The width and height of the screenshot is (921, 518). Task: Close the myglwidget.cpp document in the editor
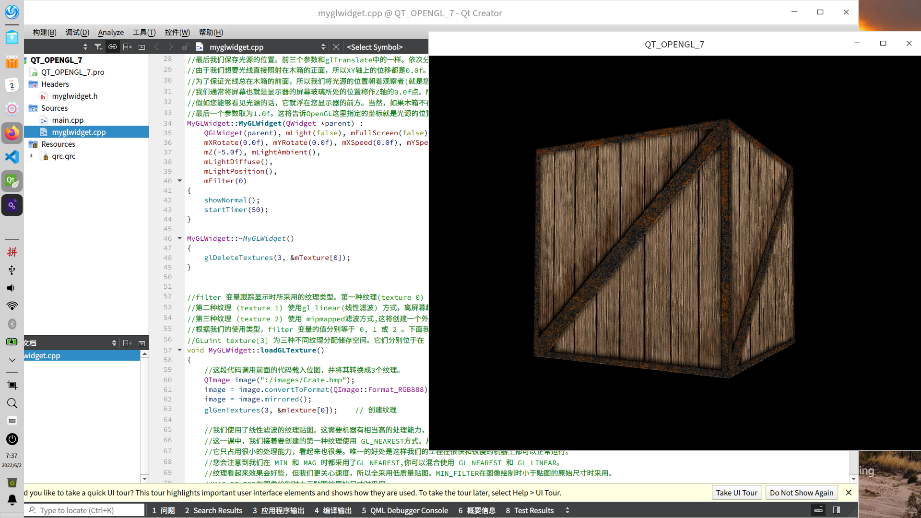(x=336, y=47)
